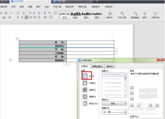Screen dimensions: 165x119
Task: Open the 表格样式 ribbon tab
Action: click(96, 7)
